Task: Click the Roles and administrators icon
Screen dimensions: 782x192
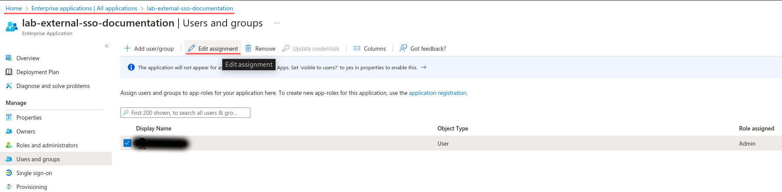Action: [9, 145]
